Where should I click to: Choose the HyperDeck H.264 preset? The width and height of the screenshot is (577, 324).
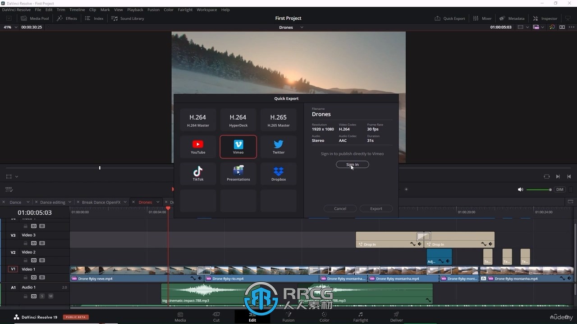pyautogui.click(x=238, y=120)
